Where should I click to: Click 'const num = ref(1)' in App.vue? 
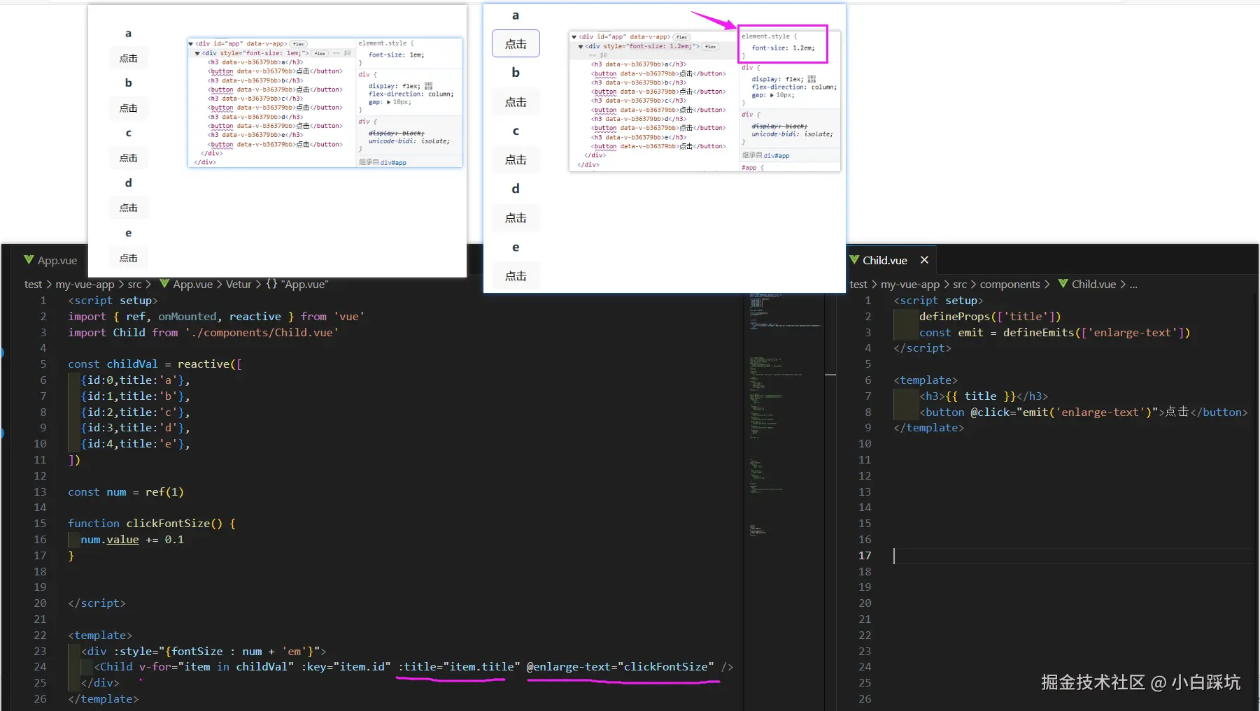point(126,492)
